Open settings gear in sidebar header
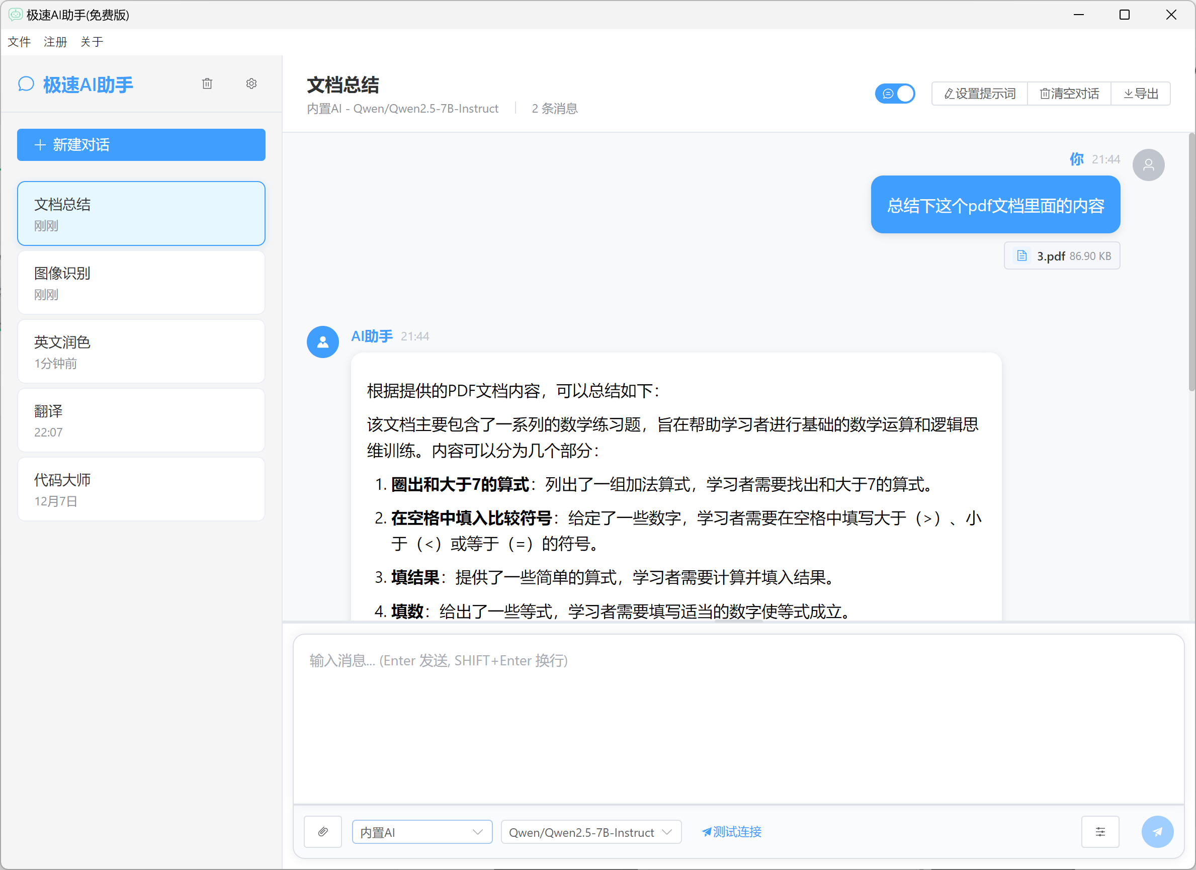This screenshot has height=870, width=1196. tap(251, 84)
